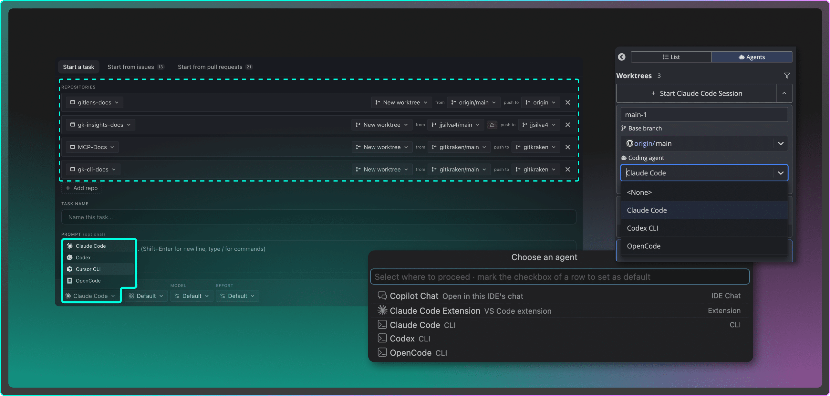Image resolution: width=830 pixels, height=396 pixels.
Task: Open the origin push-to dropdown for gitlens-docs
Action: click(x=540, y=102)
